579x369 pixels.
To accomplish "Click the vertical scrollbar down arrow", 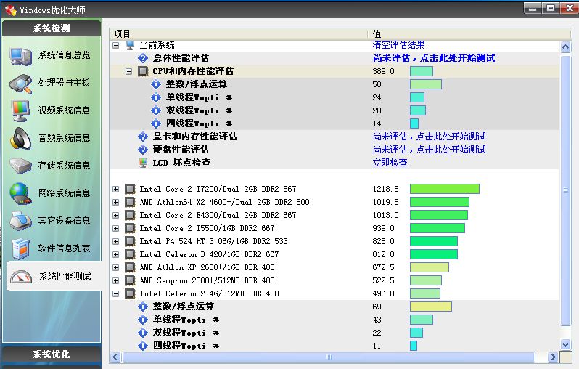I will point(566,344).
